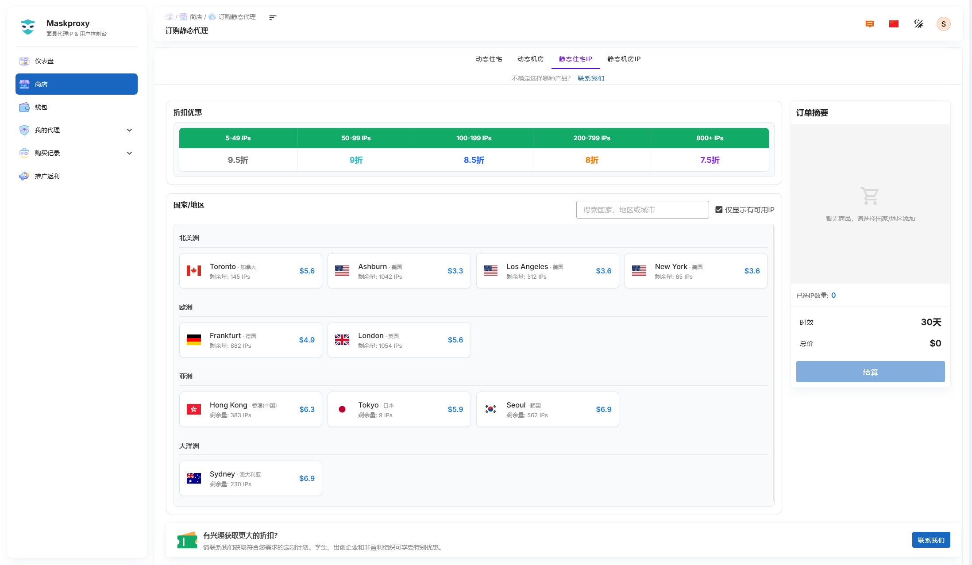
Task: Click the green coupon ticket icon
Action: coord(187,540)
